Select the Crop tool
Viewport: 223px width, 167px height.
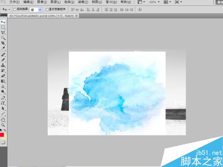3,43
